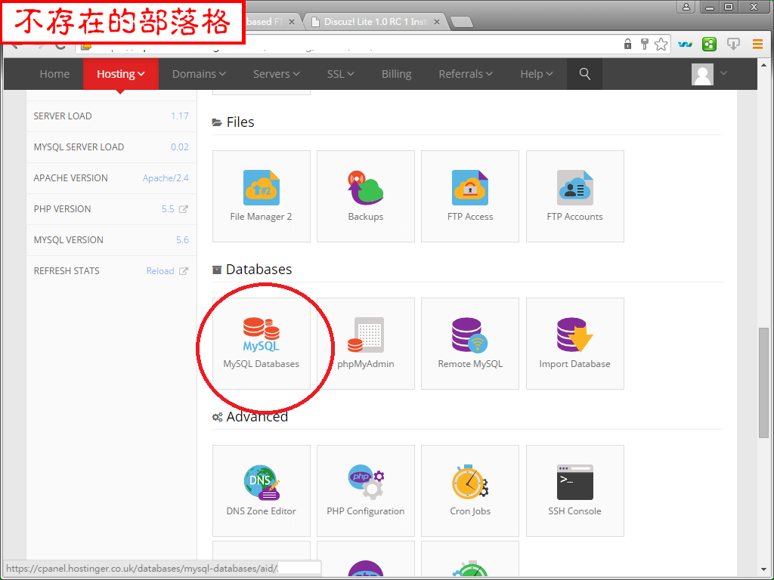
Task: Open the Backups tool
Action: tap(365, 196)
